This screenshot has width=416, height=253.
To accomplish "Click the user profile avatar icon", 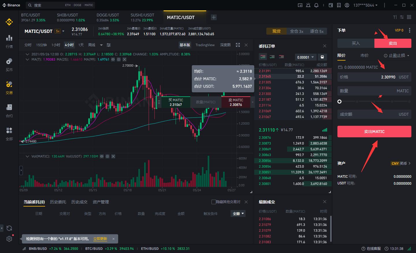I will (347, 5).
